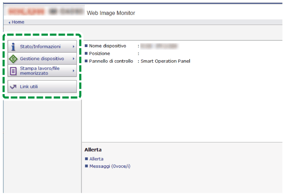This screenshot has height=195, width=286.
Task: Open the Gestione dispositivo menu
Action: pos(42,58)
